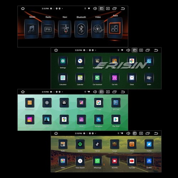
Task: Open the Gallery app
Action: click(x=82, y=103)
